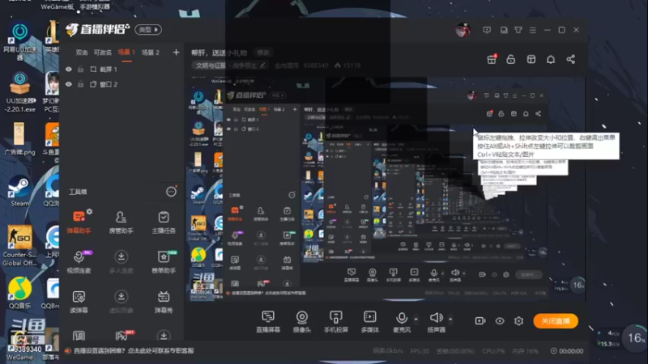Open layout grid icon in top toolbar

[531, 59]
